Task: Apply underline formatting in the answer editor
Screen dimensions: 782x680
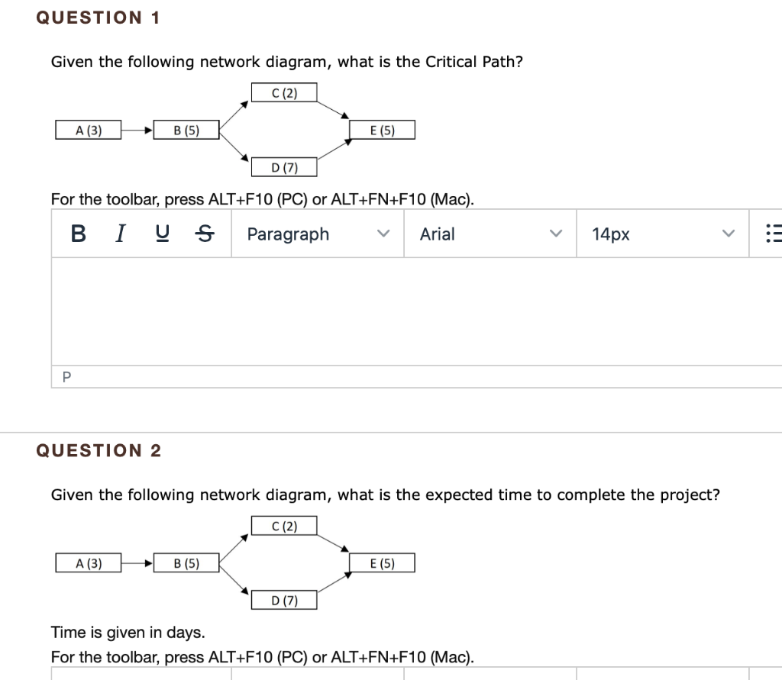Action: coord(162,234)
